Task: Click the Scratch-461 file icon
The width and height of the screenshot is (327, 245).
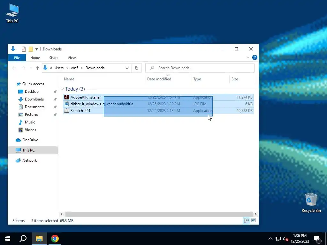Action: [66, 111]
